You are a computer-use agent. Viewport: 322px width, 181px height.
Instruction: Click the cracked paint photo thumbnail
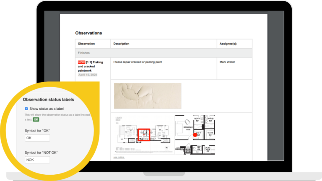click(148, 96)
